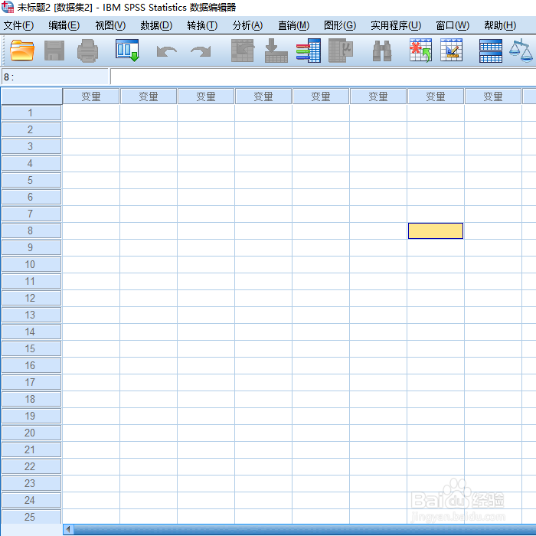This screenshot has height=536, width=536.
Task: Select the fourth 变量 column header
Action: click(263, 96)
